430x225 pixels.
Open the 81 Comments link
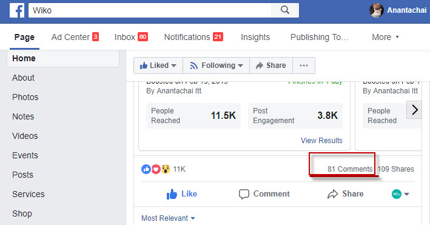click(350, 169)
